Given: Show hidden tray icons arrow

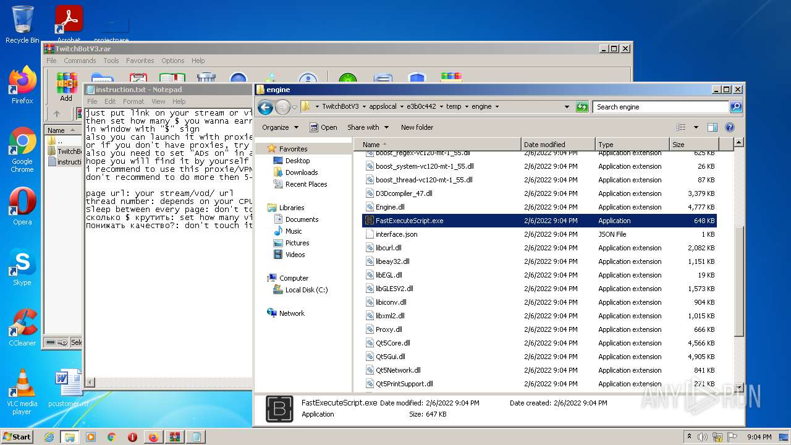Looking at the screenshot, I should click(690, 436).
